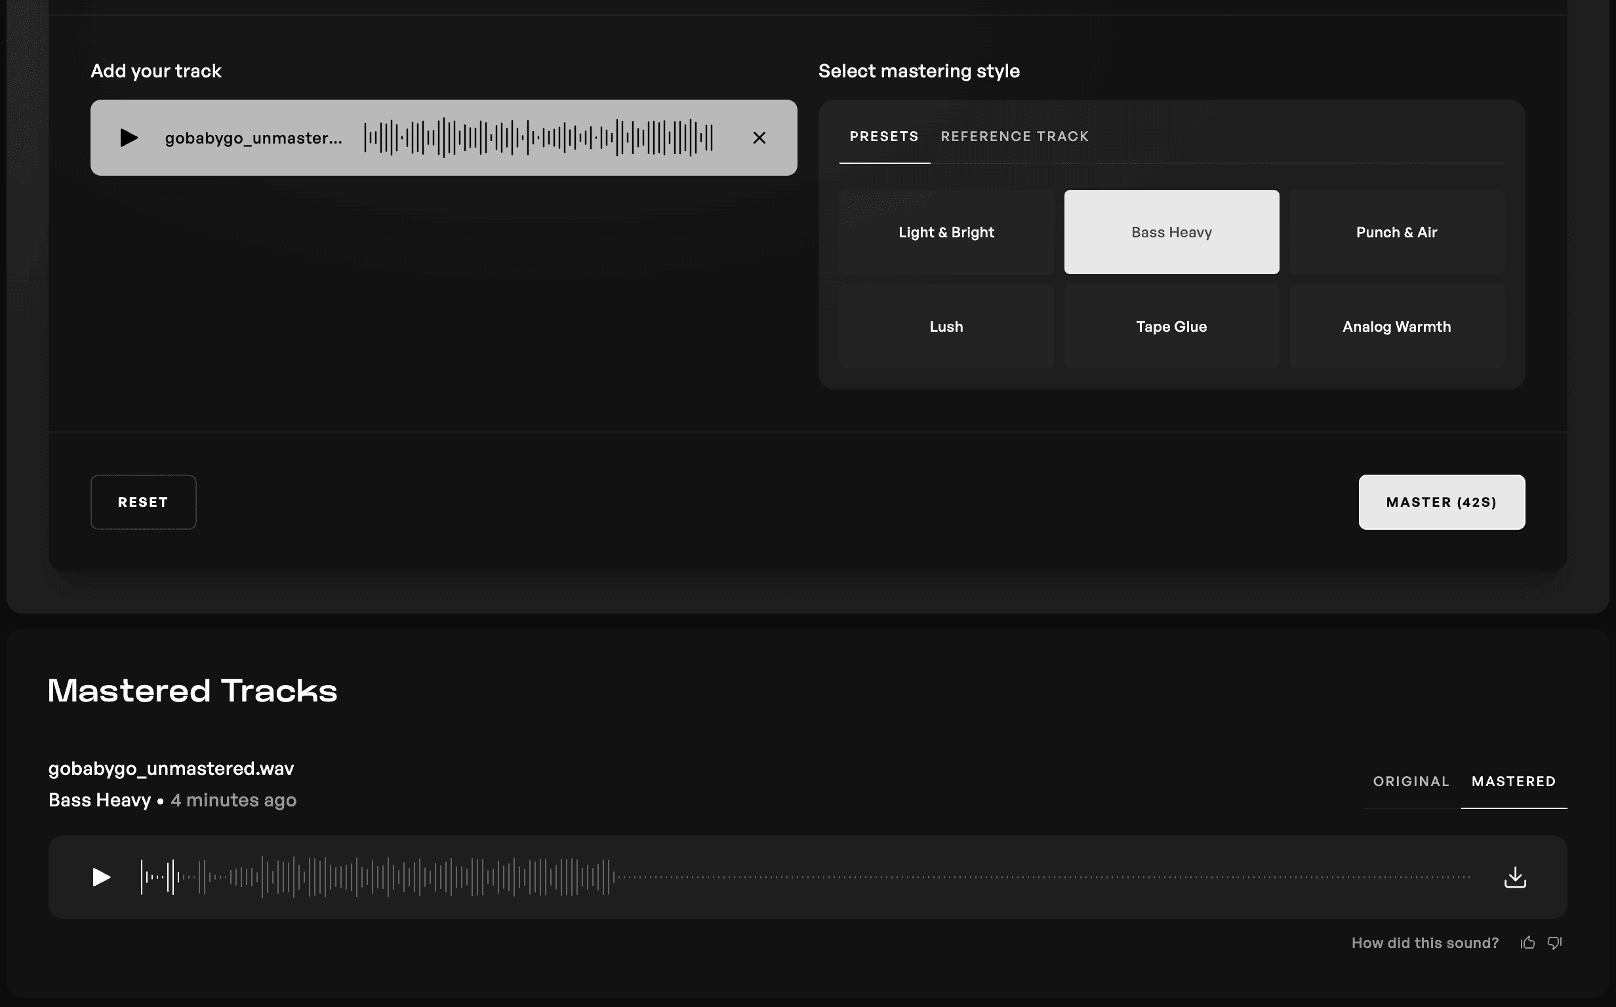Click the RESET button

pos(143,502)
